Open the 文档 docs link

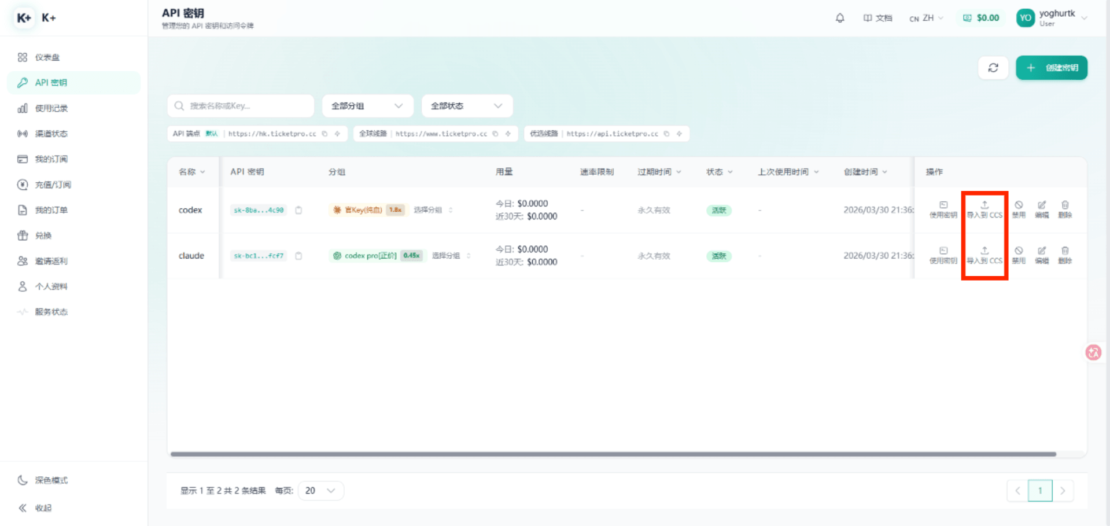pyautogui.click(x=877, y=18)
